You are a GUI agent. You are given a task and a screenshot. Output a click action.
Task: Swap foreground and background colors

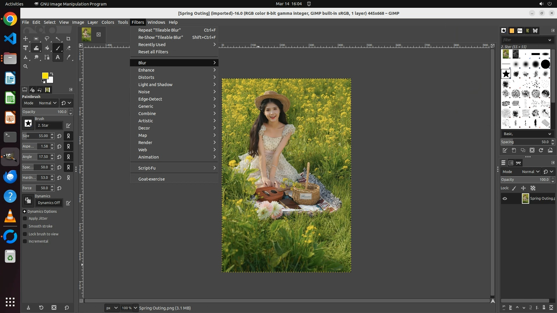pyautogui.click(x=52, y=74)
